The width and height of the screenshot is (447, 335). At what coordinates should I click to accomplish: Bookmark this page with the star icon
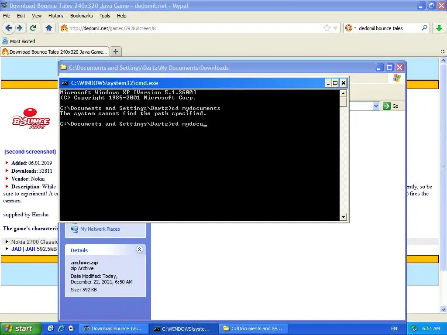[x=327, y=28]
